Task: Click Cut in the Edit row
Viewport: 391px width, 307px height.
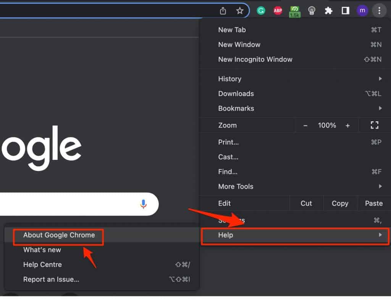Action: [x=306, y=203]
